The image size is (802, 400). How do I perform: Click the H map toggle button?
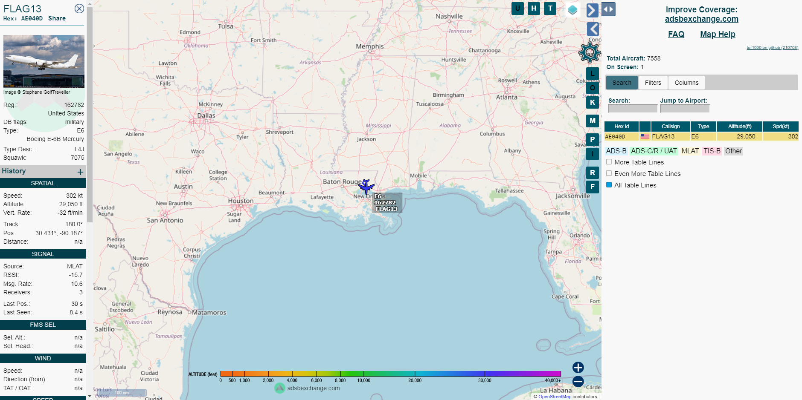point(534,8)
